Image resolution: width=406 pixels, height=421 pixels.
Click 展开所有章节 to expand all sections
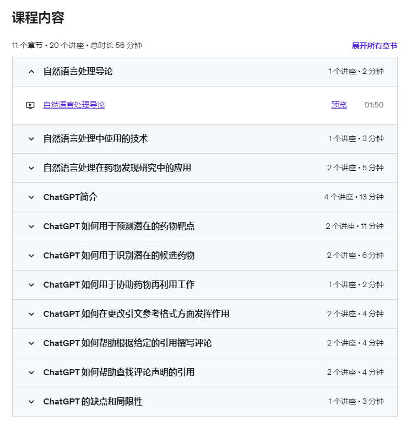[375, 46]
